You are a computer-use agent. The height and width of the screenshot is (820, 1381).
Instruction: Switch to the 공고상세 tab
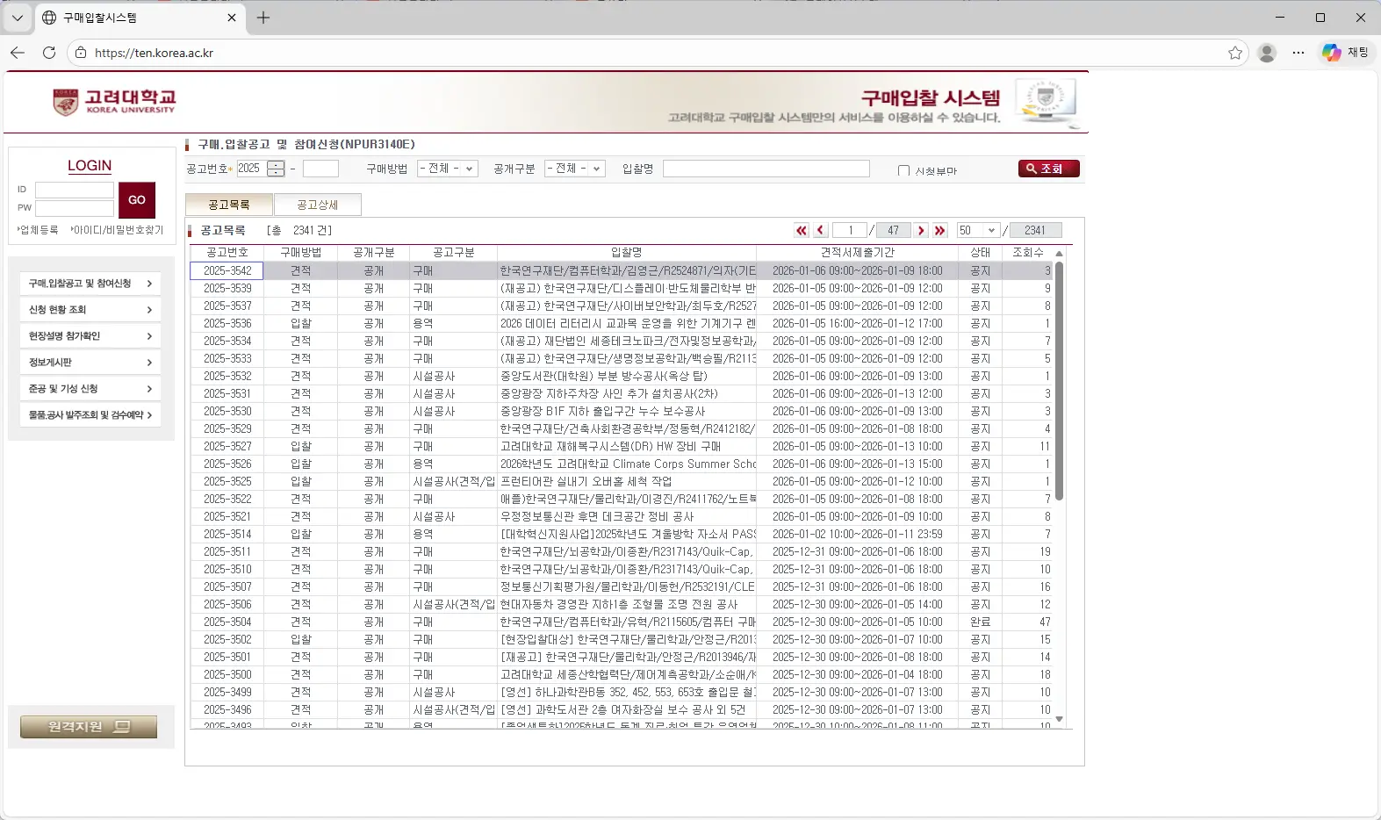point(318,205)
